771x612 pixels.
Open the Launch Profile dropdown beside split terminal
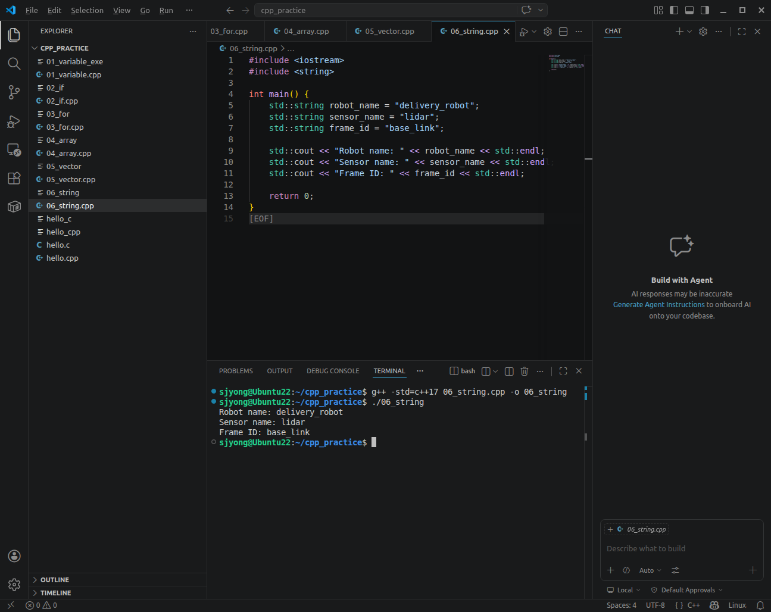coord(495,371)
